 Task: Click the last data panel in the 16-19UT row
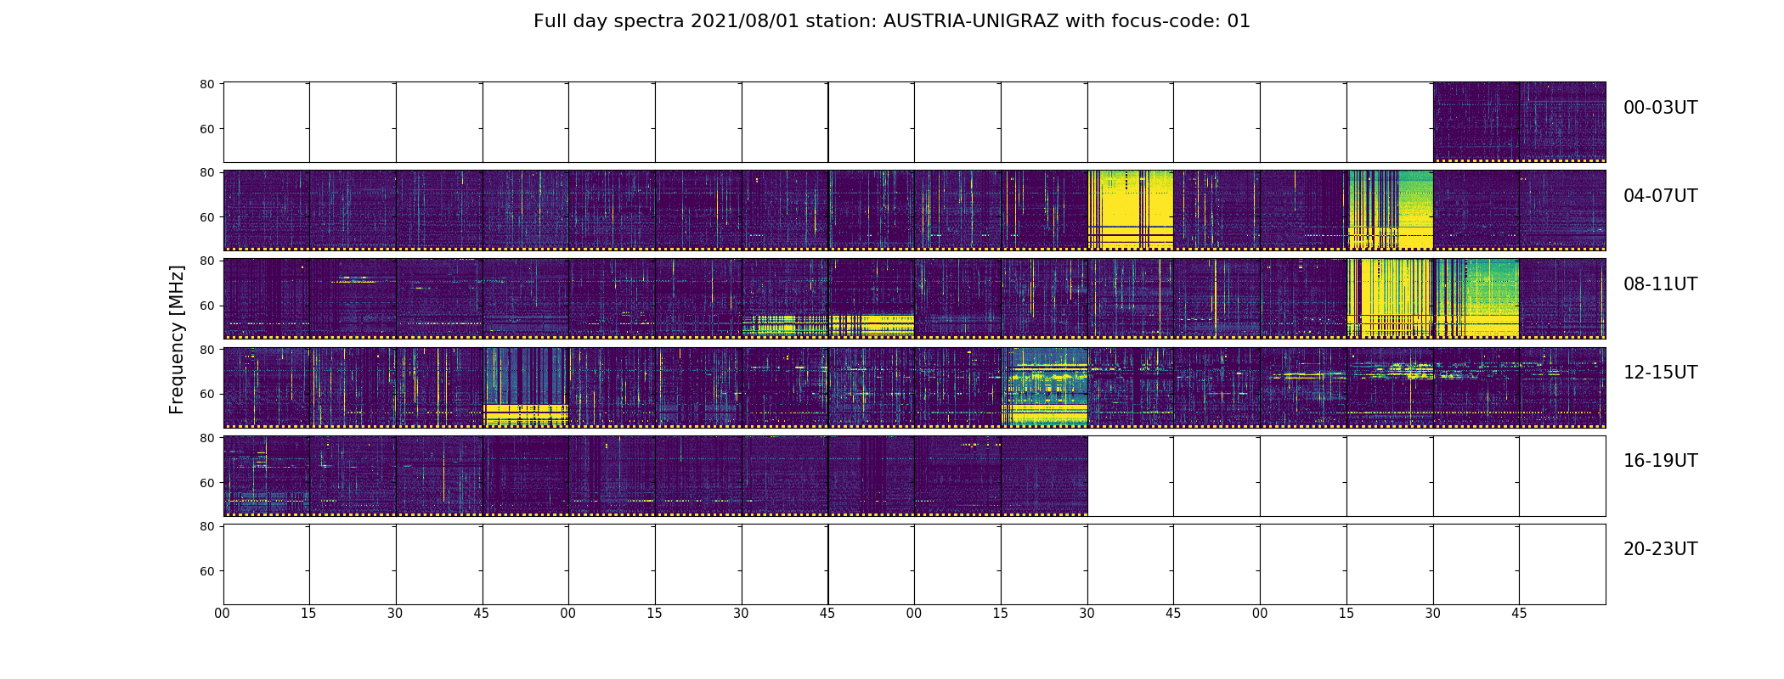[1044, 476]
